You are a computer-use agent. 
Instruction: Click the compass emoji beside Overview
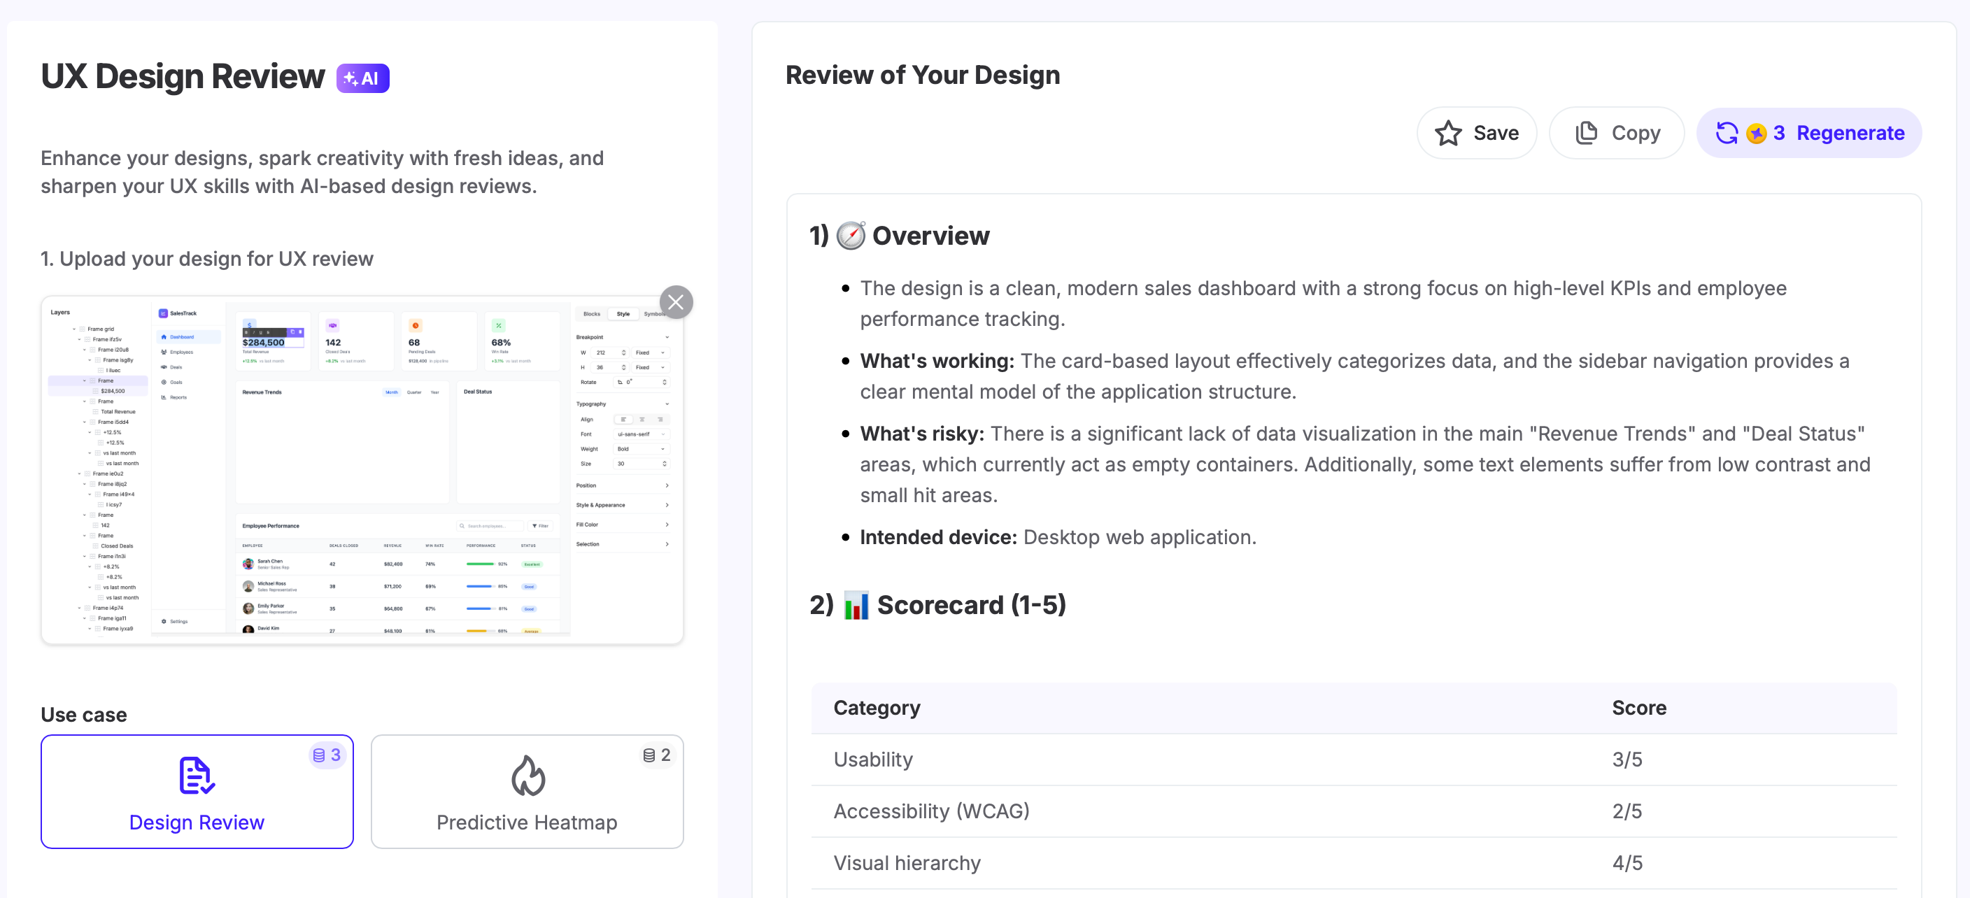[x=851, y=236]
